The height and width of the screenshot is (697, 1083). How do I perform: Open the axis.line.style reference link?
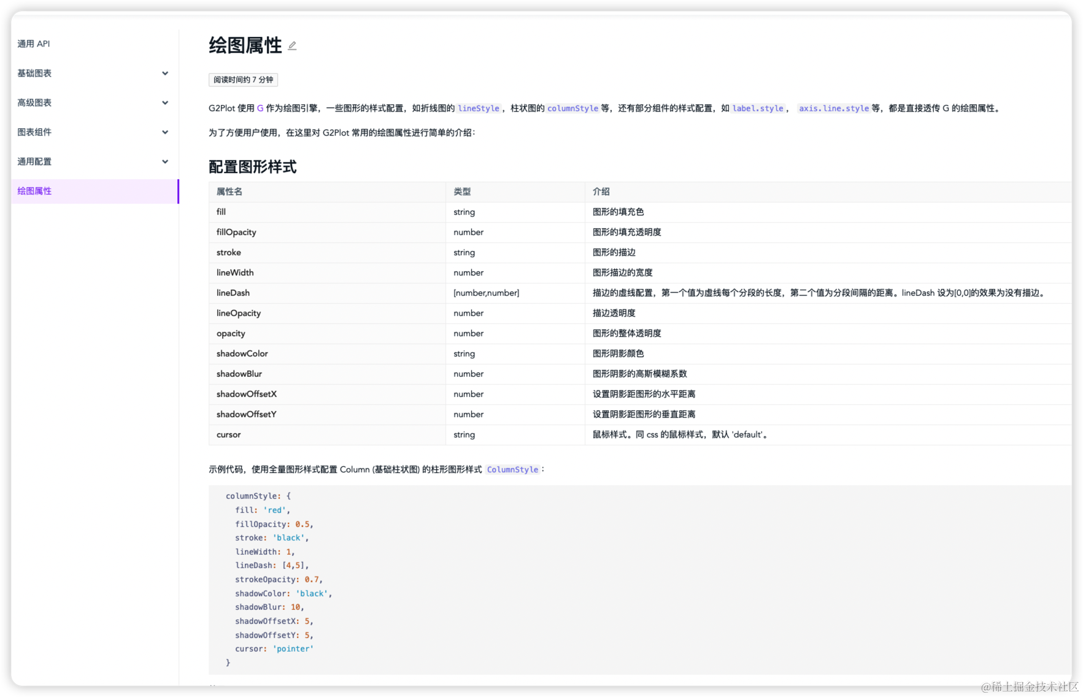pyautogui.click(x=833, y=108)
